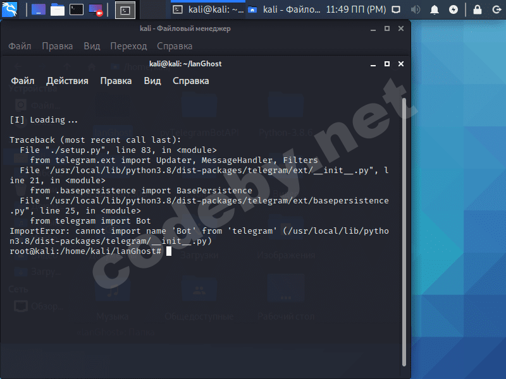Open the Kali applications menu

9,9
